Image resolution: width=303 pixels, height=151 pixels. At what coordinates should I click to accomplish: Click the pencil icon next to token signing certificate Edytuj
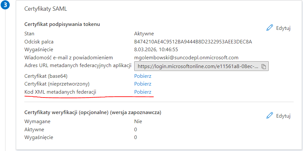coord(270,28)
